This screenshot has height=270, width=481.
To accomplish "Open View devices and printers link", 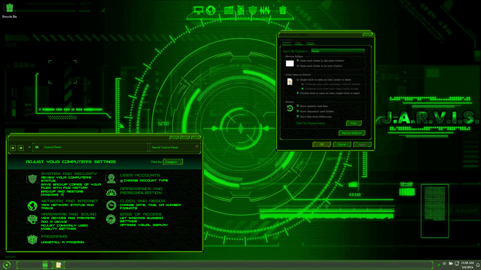I will point(68,218).
